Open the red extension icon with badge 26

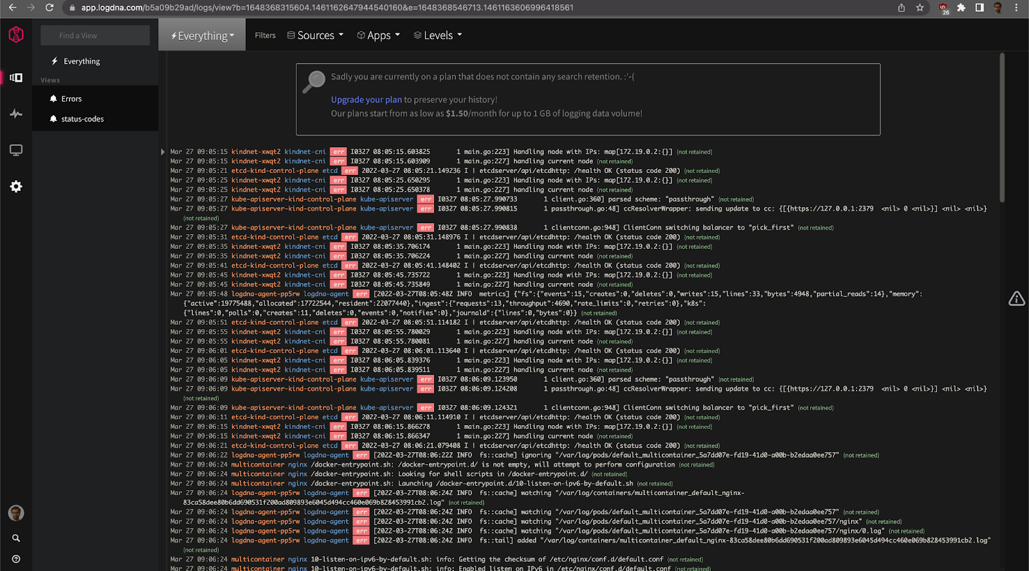tap(943, 8)
